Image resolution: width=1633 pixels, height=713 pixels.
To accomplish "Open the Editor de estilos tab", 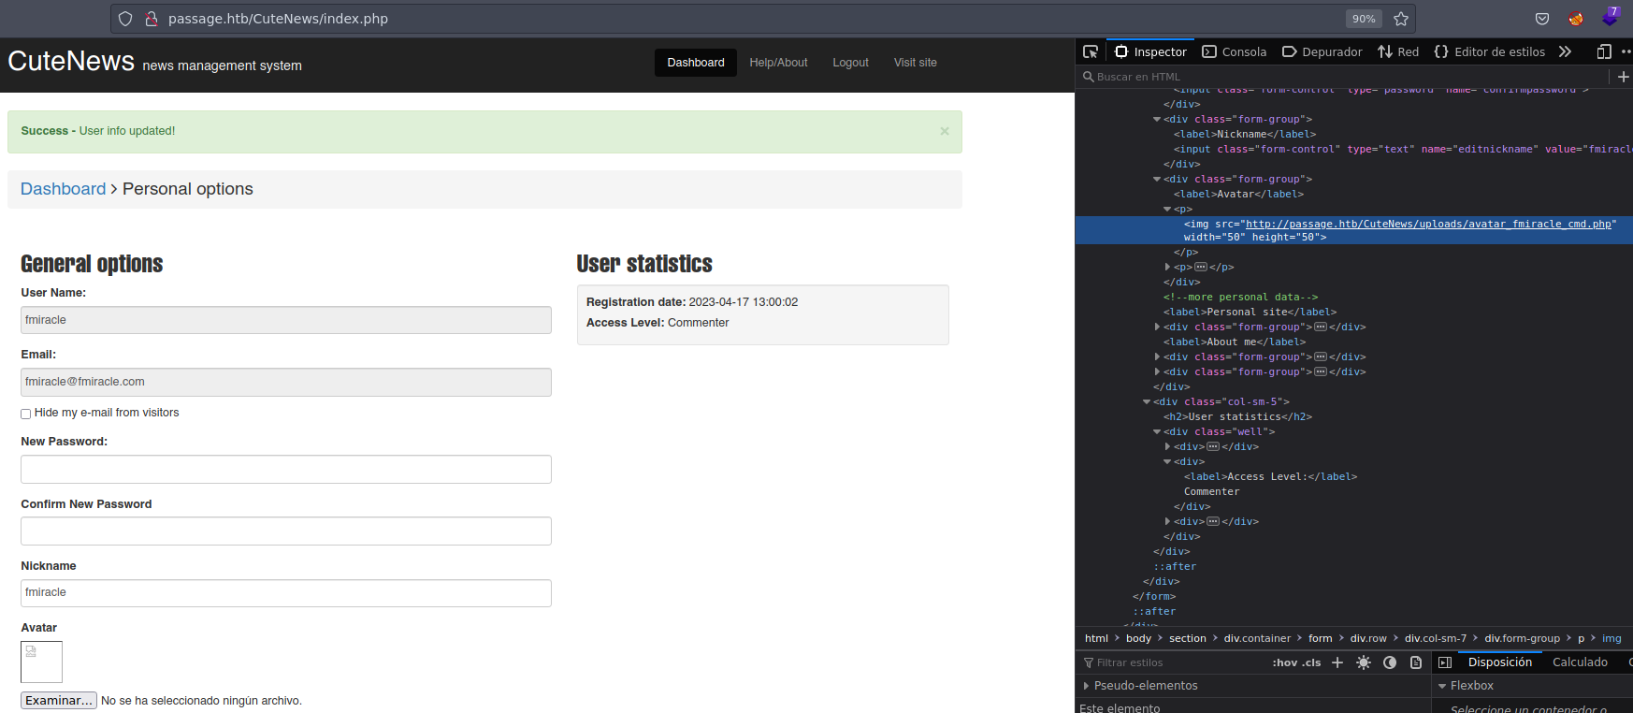I will (x=1490, y=51).
